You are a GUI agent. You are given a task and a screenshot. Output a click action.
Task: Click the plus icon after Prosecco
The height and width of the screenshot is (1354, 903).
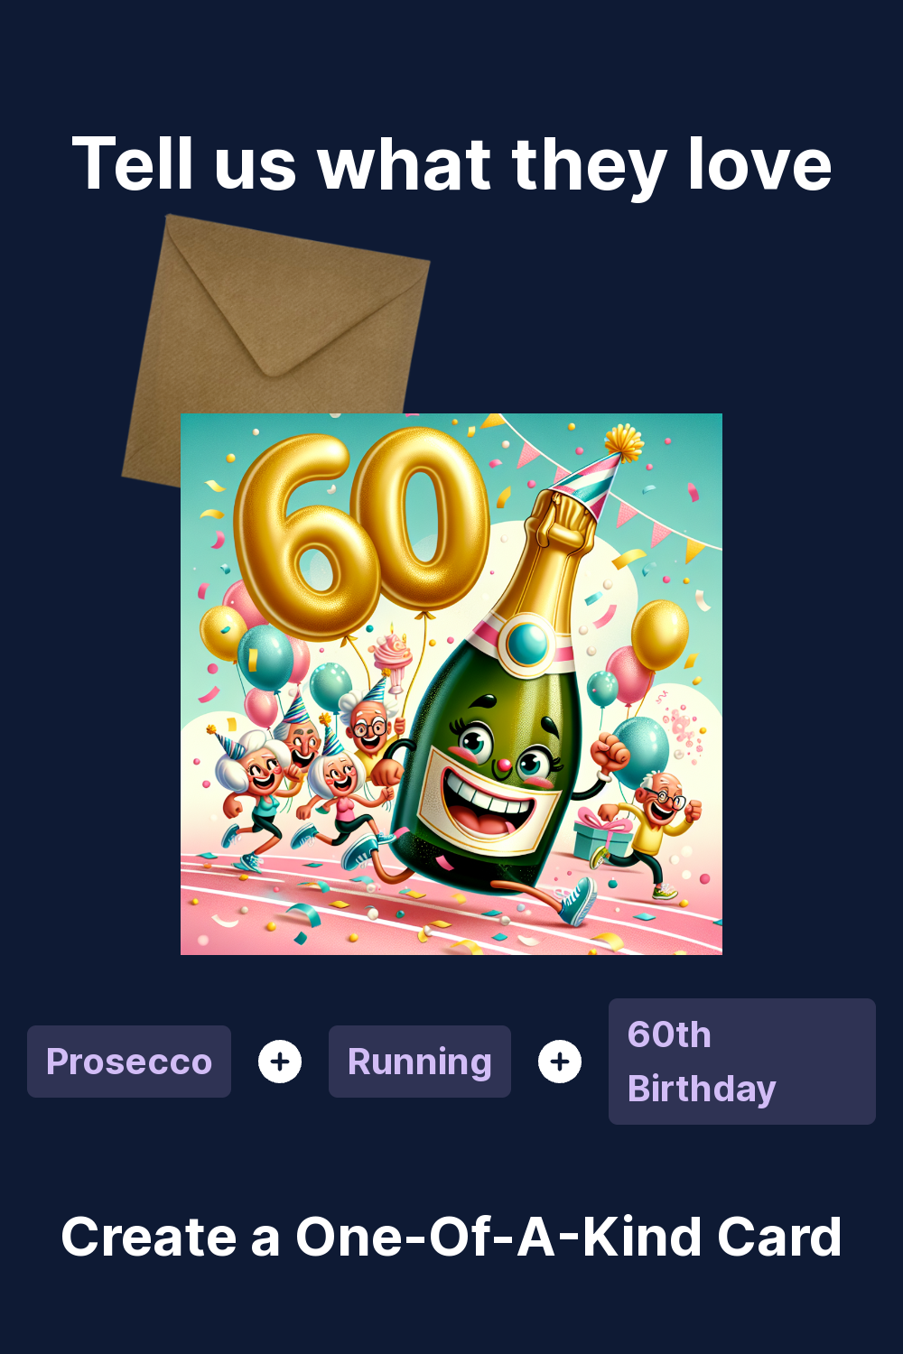click(x=280, y=1062)
